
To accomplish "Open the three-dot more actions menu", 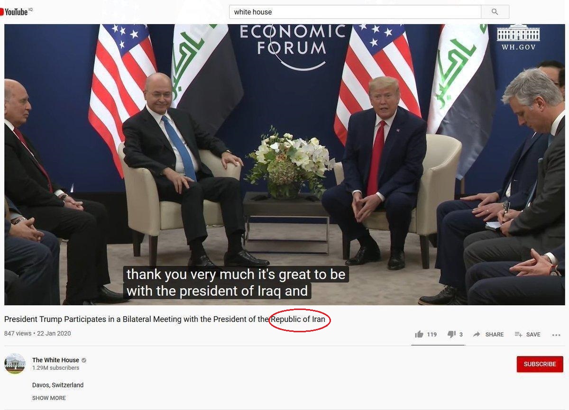I will 556,335.
